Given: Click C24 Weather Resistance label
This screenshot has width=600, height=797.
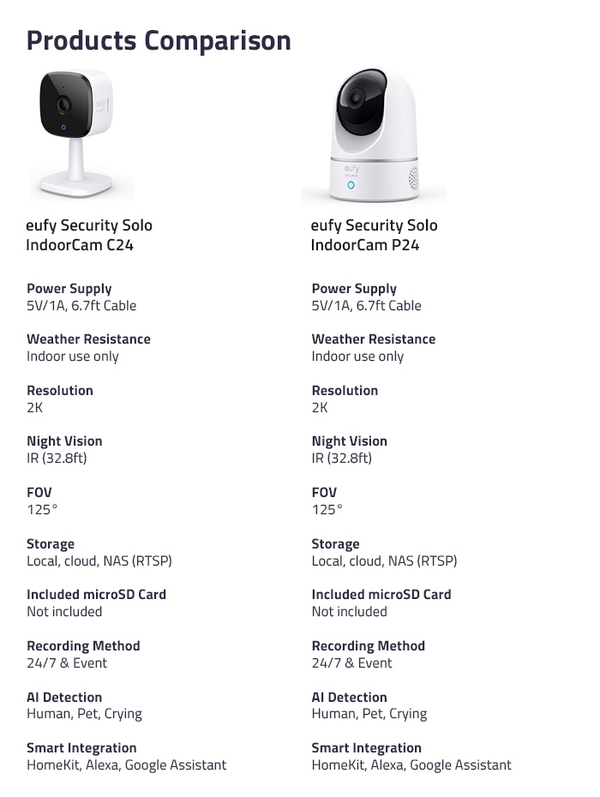Looking at the screenshot, I should click(88, 339).
